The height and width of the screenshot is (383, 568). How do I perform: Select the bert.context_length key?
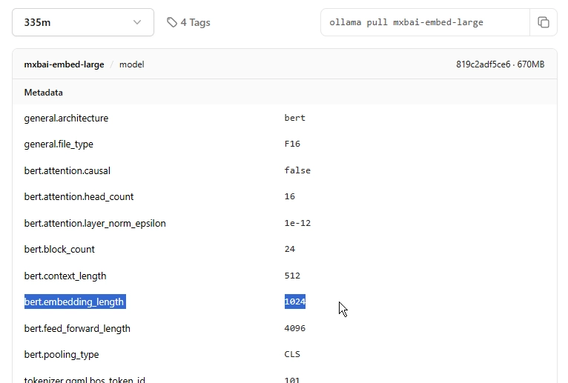pyautogui.click(x=65, y=276)
